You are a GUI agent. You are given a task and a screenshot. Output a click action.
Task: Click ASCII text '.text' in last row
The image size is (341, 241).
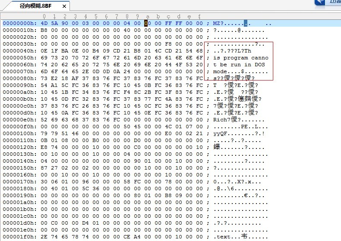[221, 237]
